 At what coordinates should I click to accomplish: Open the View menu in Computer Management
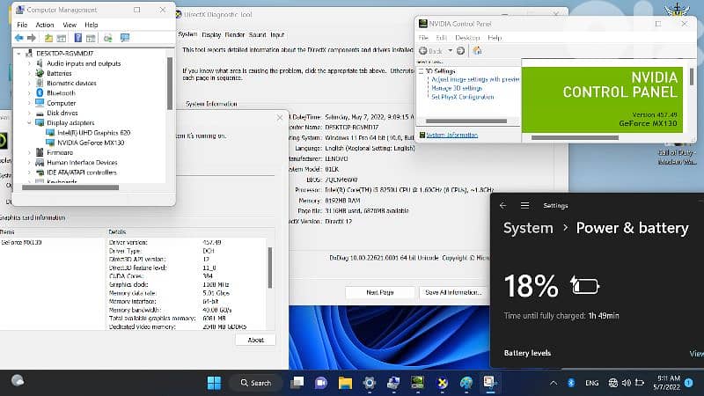[70, 25]
